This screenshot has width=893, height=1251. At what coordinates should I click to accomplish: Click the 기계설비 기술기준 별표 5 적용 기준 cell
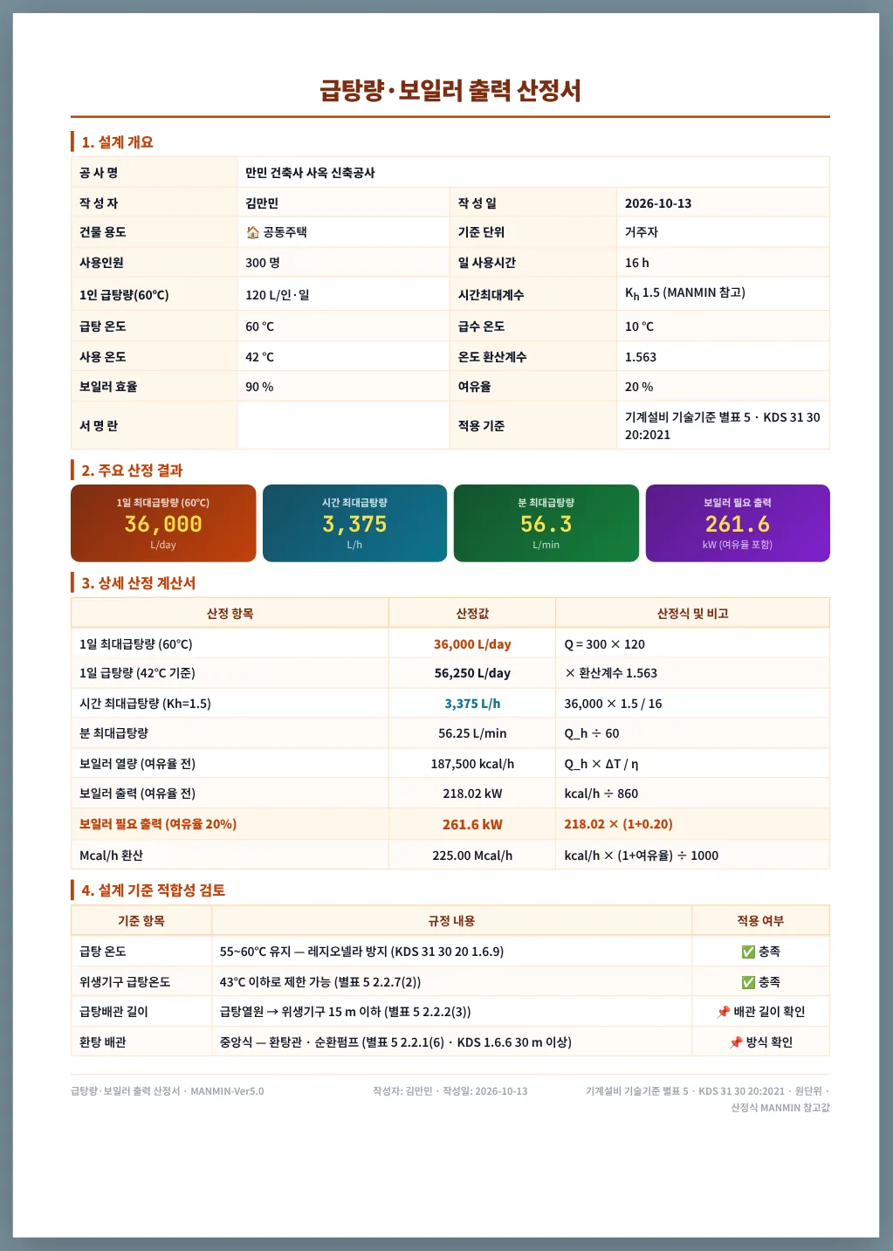[723, 425]
